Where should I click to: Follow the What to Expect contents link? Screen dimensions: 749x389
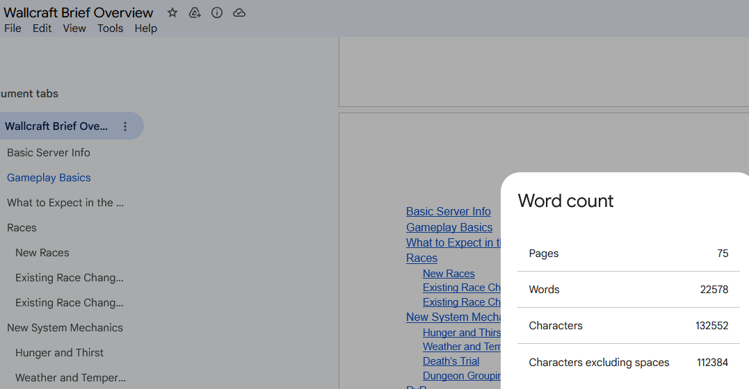click(x=453, y=243)
